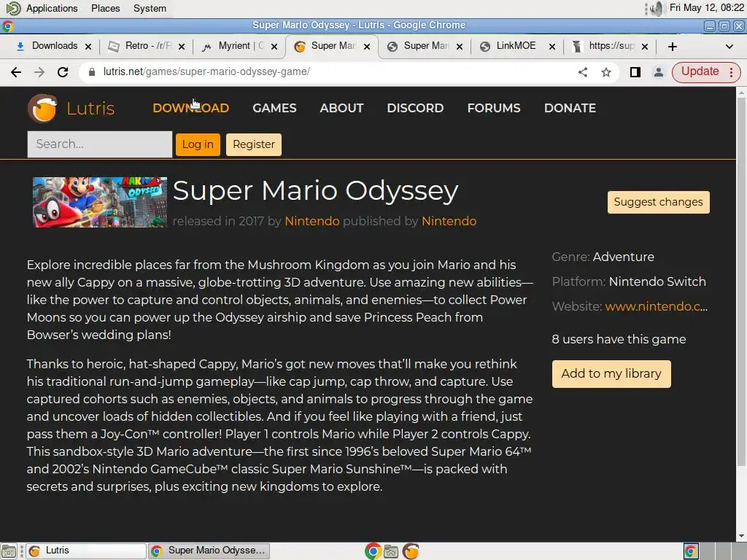Click the lock icon in address bar
The image size is (747, 560).
(x=92, y=72)
